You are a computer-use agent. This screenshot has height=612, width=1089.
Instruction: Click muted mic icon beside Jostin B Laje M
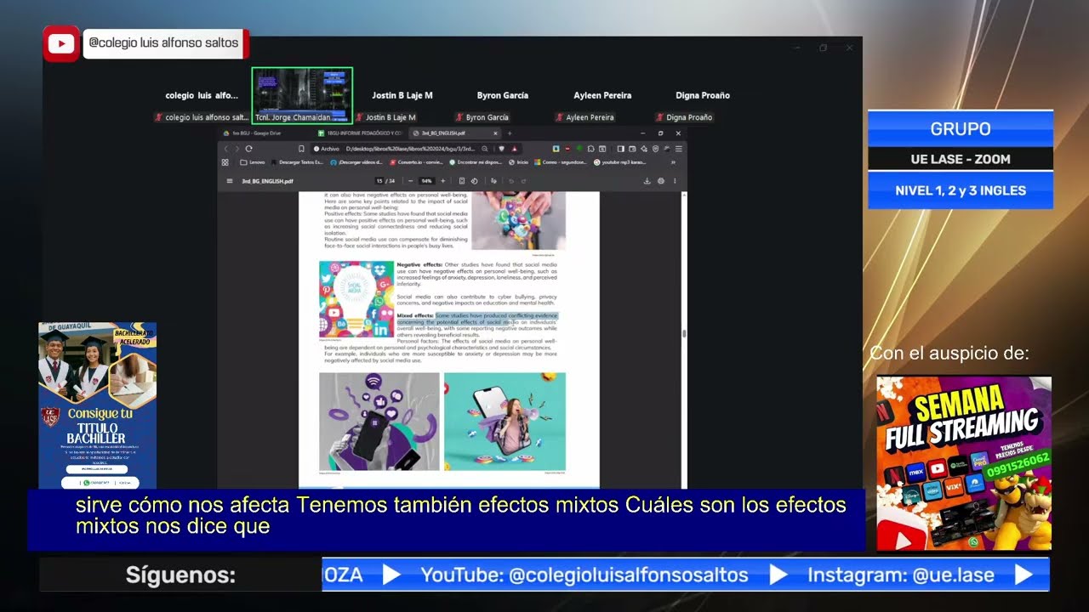pyautogui.click(x=360, y=117)
